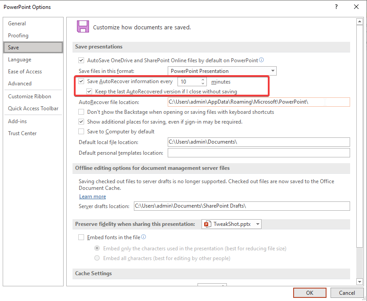Open the Trust Center category
This screenshot has width=367, height=301.
coord(33,133)
